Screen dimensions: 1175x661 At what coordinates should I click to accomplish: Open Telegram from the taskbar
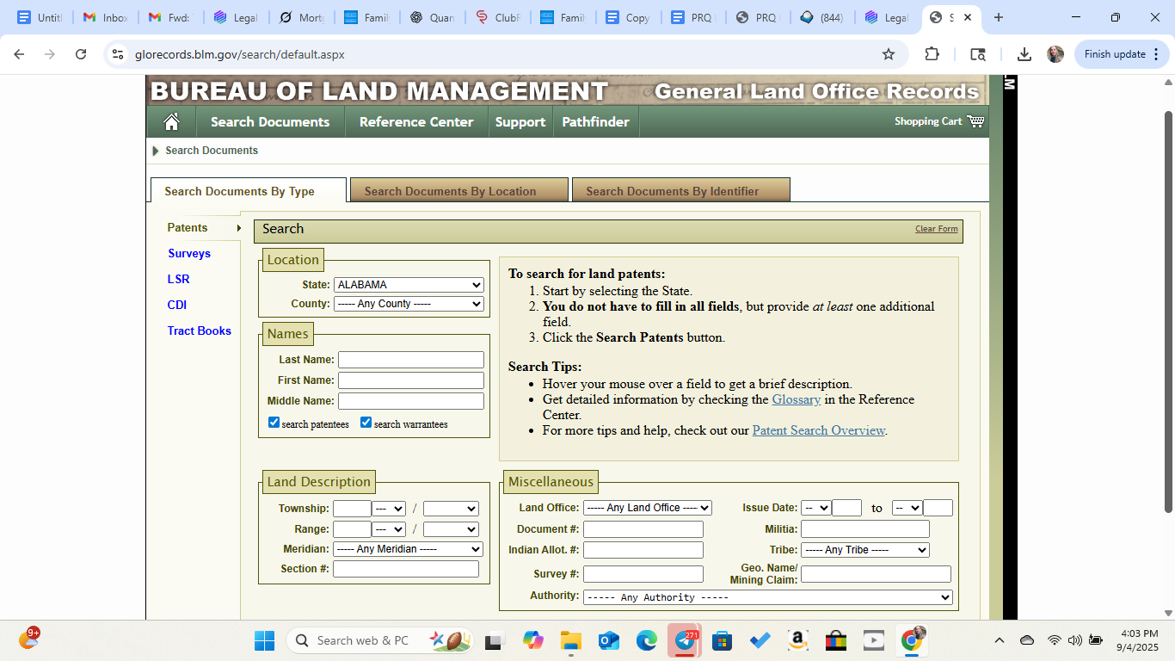[x=686, y=640]
